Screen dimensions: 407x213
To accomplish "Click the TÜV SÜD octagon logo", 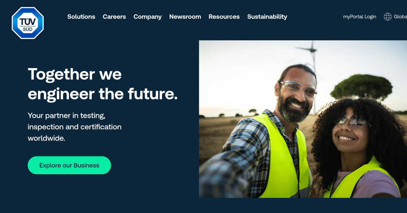I will (28, 23).
